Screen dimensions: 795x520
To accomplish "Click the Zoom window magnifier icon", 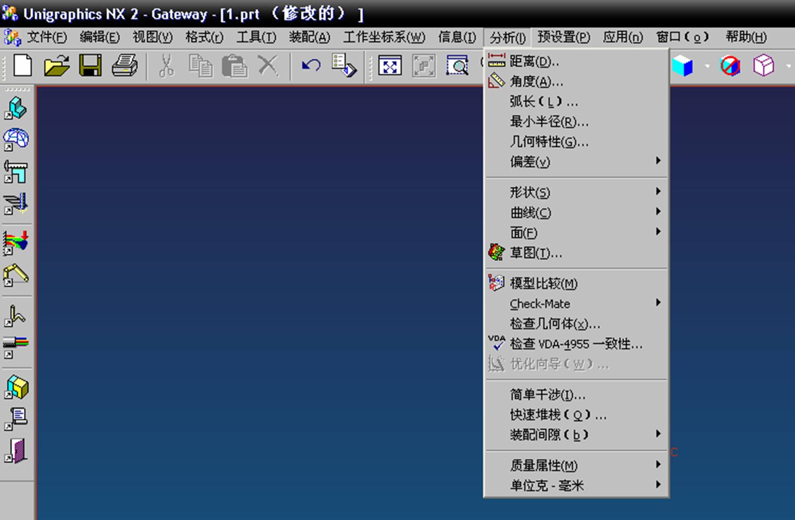I will click(458, 66).
